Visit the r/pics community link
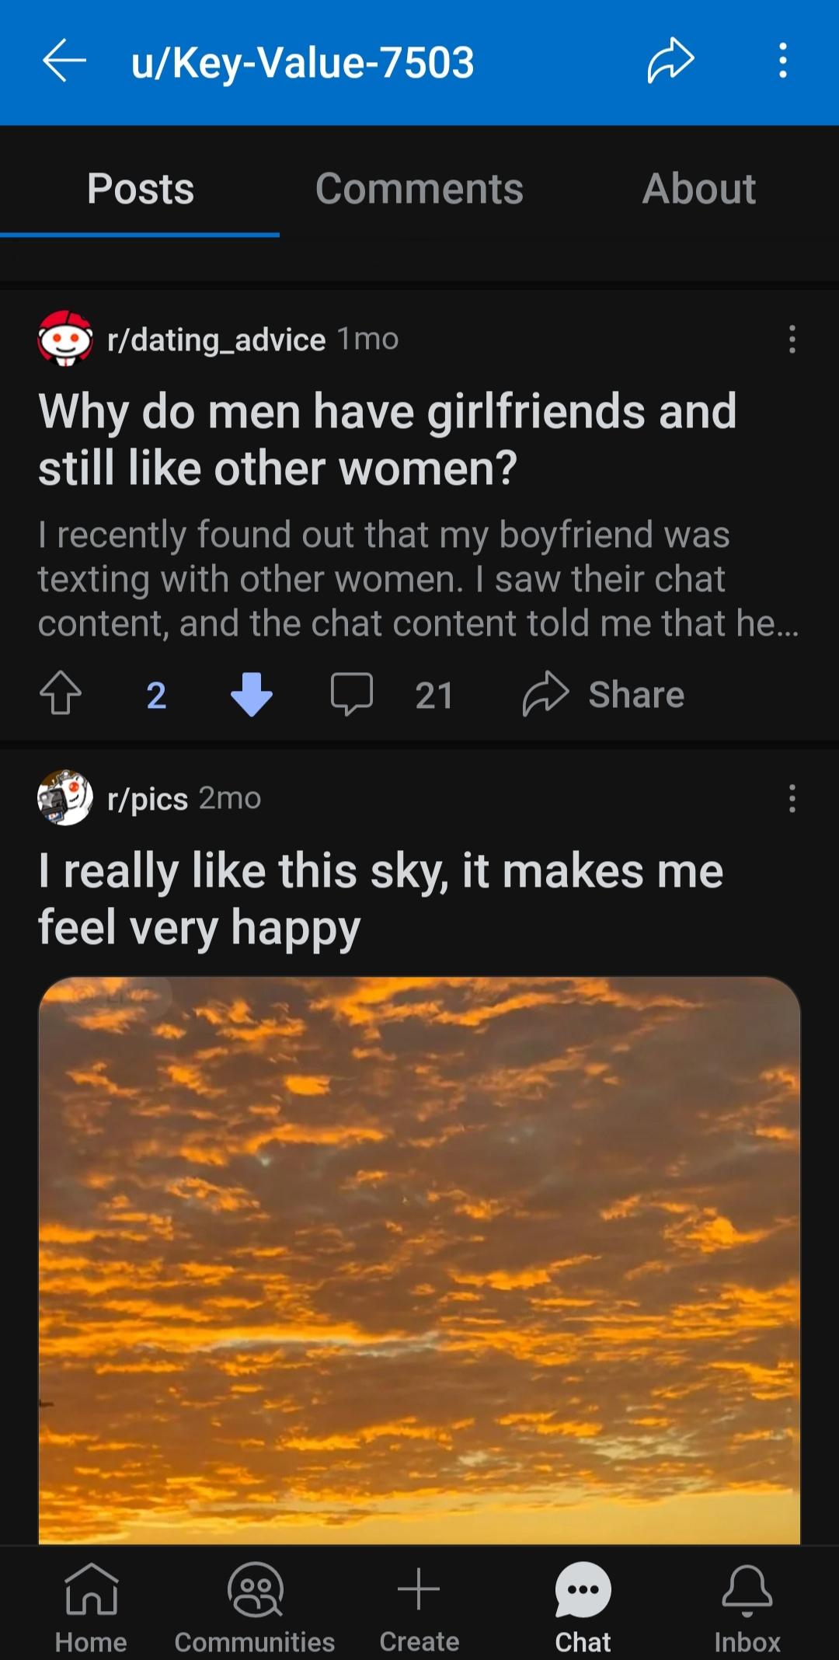The width and height of the screenshot is (839, 1660). coord(148,799)
